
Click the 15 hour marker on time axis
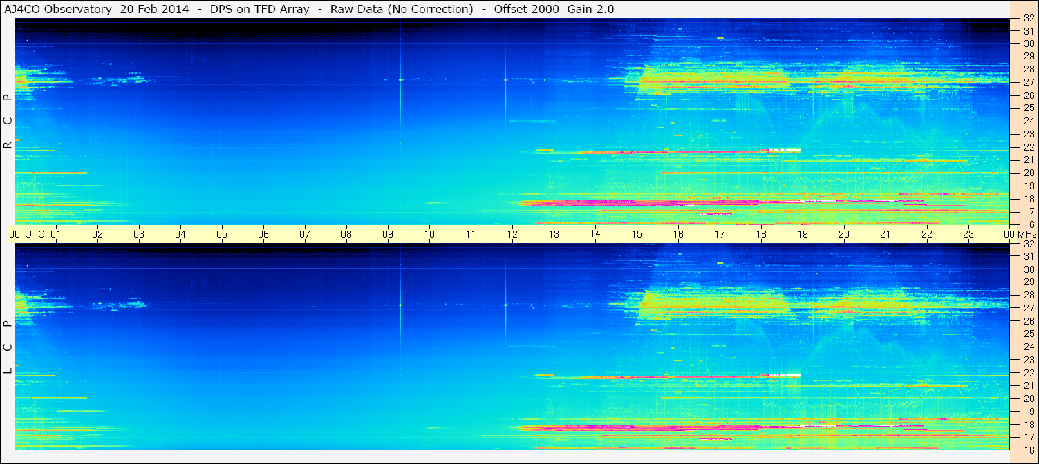coord(637,234)
